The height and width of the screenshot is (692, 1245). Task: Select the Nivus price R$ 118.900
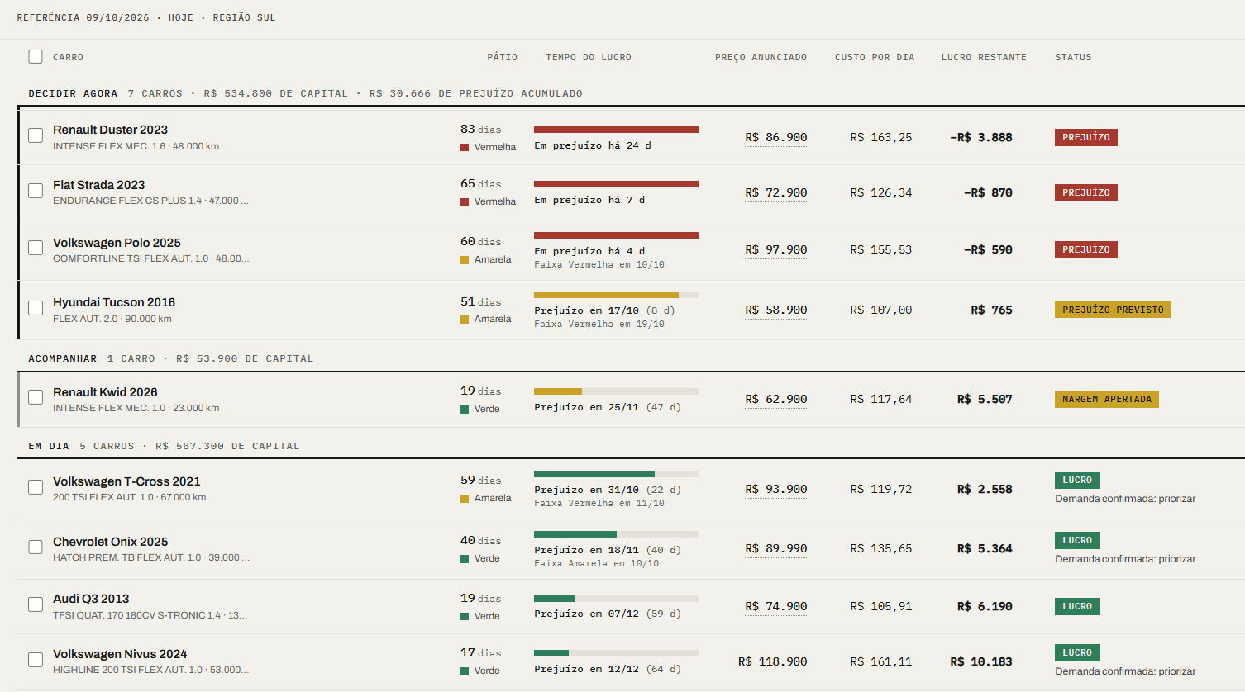772,662
